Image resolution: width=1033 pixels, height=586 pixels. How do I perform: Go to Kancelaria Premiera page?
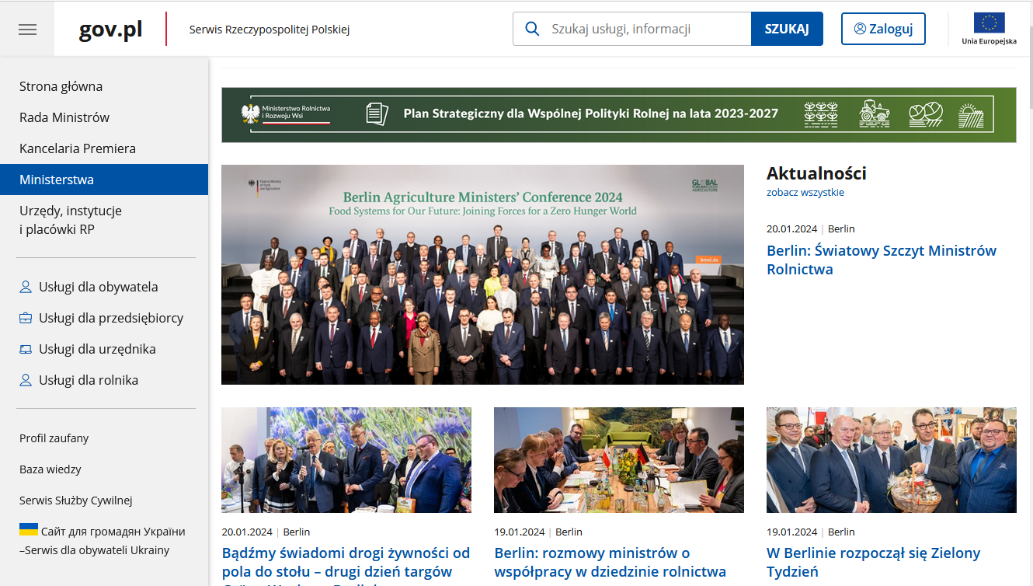coord(78,148)
